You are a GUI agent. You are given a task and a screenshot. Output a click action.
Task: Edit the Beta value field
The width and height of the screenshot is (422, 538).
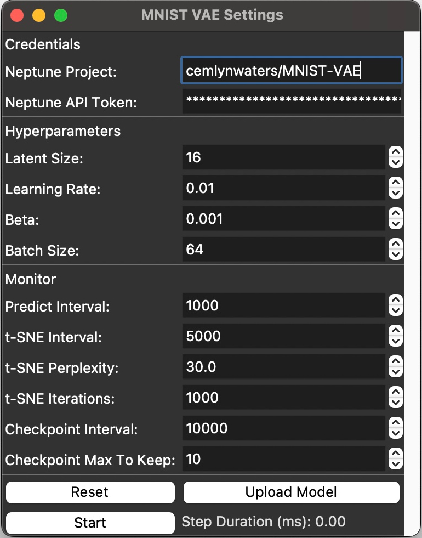click(x=284, y=219)
